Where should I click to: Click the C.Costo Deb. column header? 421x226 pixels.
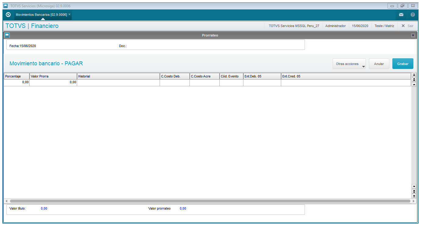tap(175, 76)
